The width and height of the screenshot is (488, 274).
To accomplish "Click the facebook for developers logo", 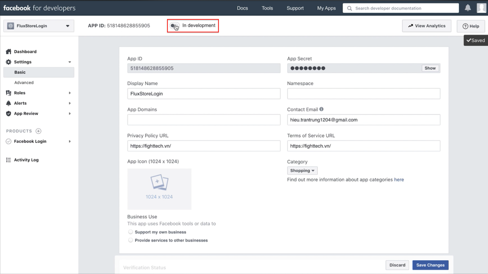I will point(39,8).
